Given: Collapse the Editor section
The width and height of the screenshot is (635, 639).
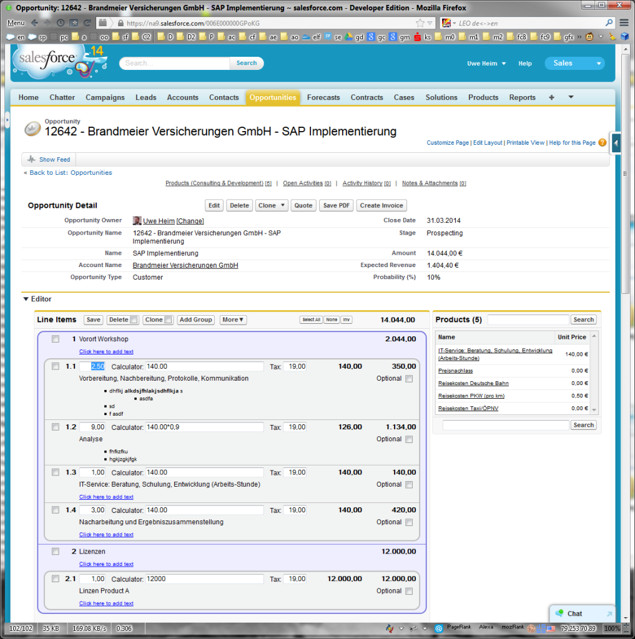Looking at the screenshot, I should 26,299.
